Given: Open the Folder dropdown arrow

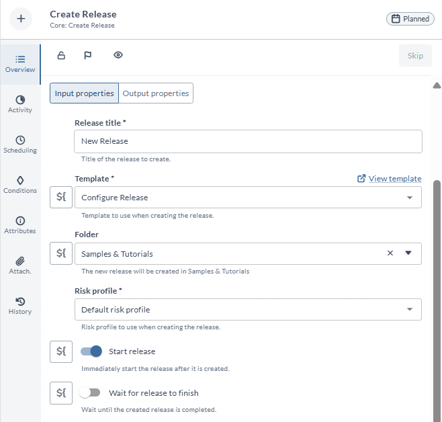Looking at the screenshot, I should point(408,253).
